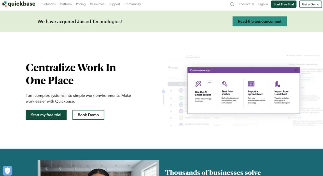
Task: Open the Community menu item
Action: [132, 4]
